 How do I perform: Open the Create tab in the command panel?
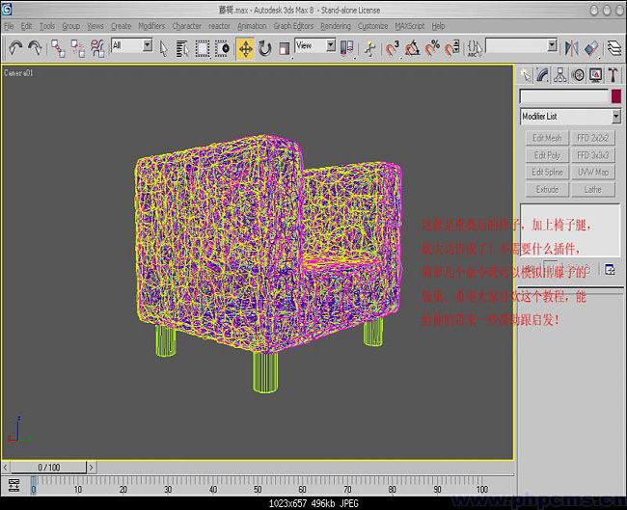[527, 75]
